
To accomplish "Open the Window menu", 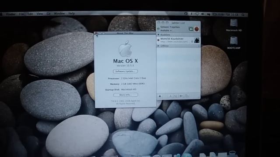I will point(59,14).
